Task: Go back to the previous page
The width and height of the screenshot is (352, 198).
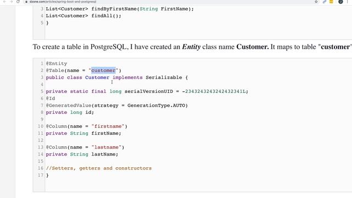Action: pos(4,2)
